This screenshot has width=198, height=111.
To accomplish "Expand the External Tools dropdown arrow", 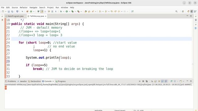I will (81, 11).
